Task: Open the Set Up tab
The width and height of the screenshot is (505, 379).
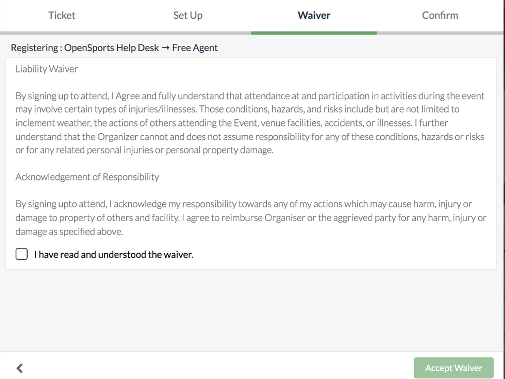Action: point(188,15)
